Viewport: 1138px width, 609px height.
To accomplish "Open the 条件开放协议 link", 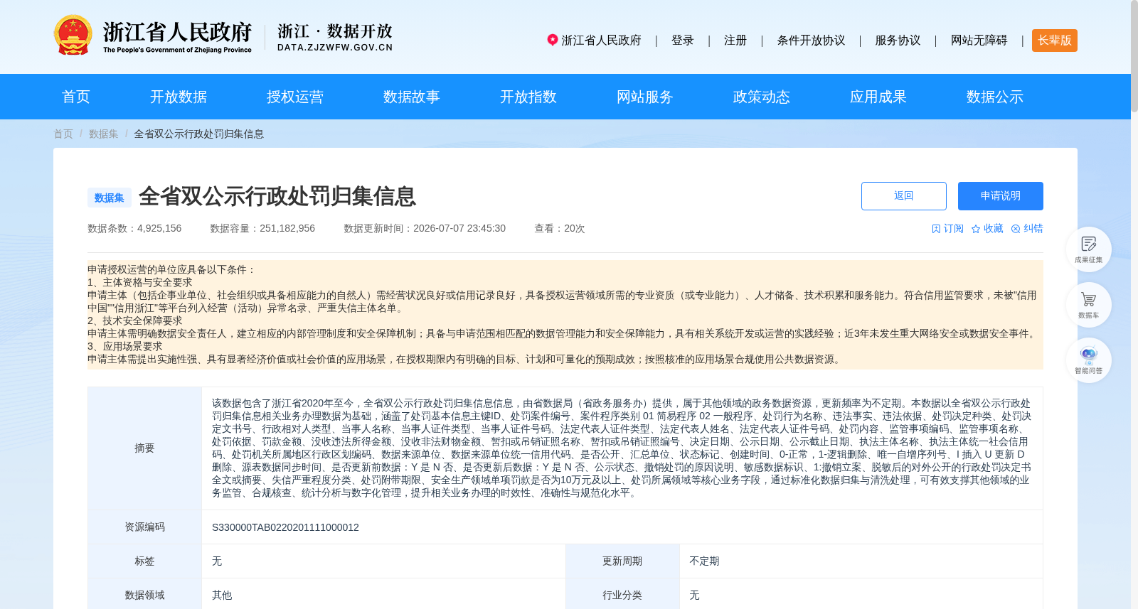I will (811, 41).
